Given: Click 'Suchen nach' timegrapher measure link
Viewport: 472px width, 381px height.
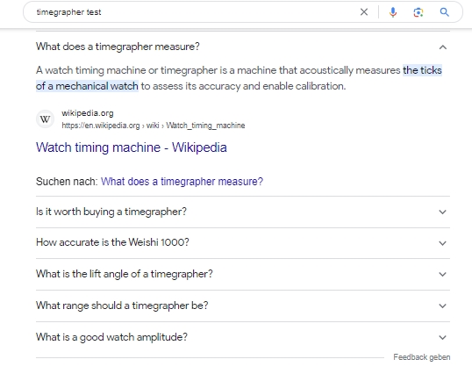Looking at the screenshot, I should 182,182.
